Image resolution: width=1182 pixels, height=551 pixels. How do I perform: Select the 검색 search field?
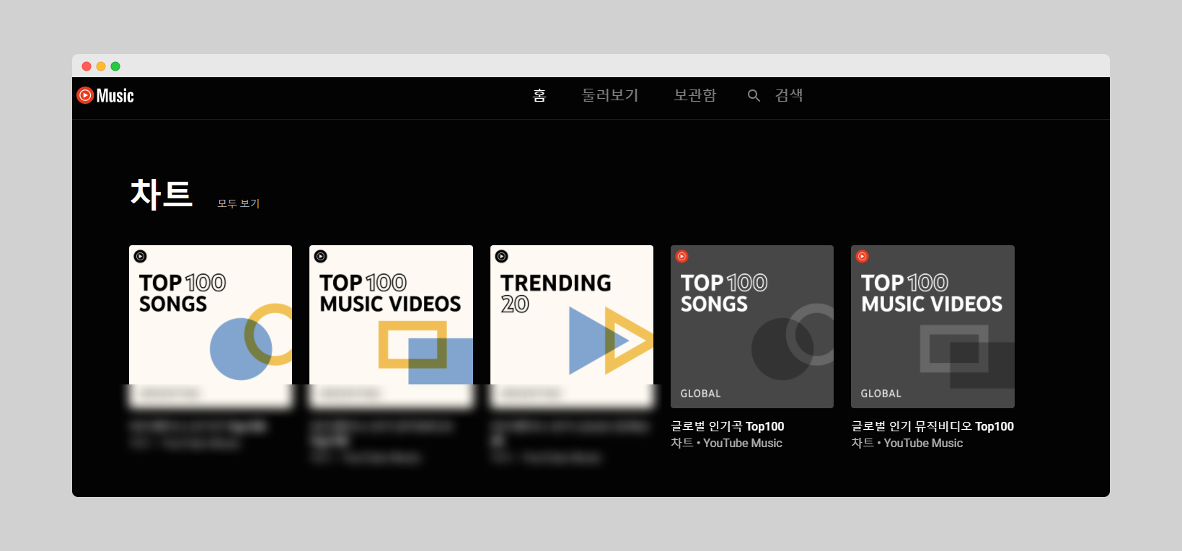[x=789, y=95]
